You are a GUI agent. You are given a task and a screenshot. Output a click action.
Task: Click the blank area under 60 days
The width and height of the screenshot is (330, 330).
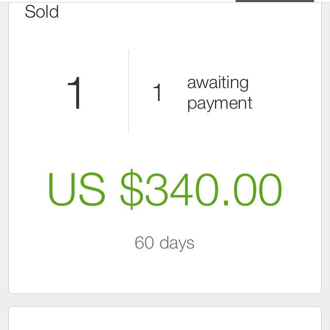coord(165,273)
